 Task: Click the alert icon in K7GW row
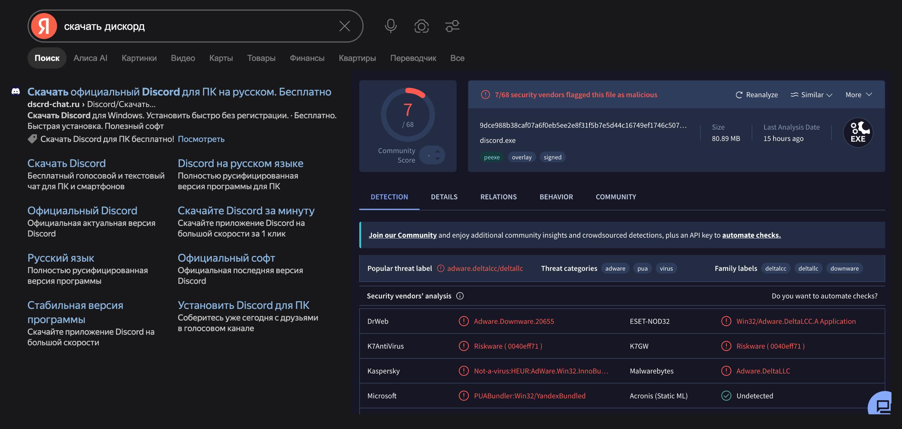point(726,346)
